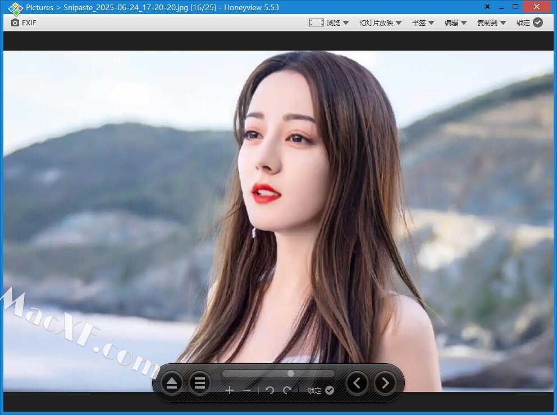
Task: Click the Pictures folder in title path
Action: pos(39,7)
